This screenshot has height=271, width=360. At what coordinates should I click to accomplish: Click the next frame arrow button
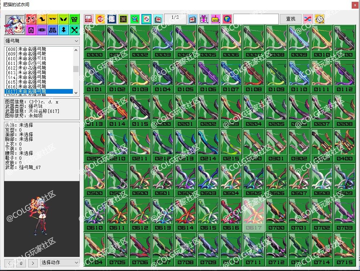33,263
